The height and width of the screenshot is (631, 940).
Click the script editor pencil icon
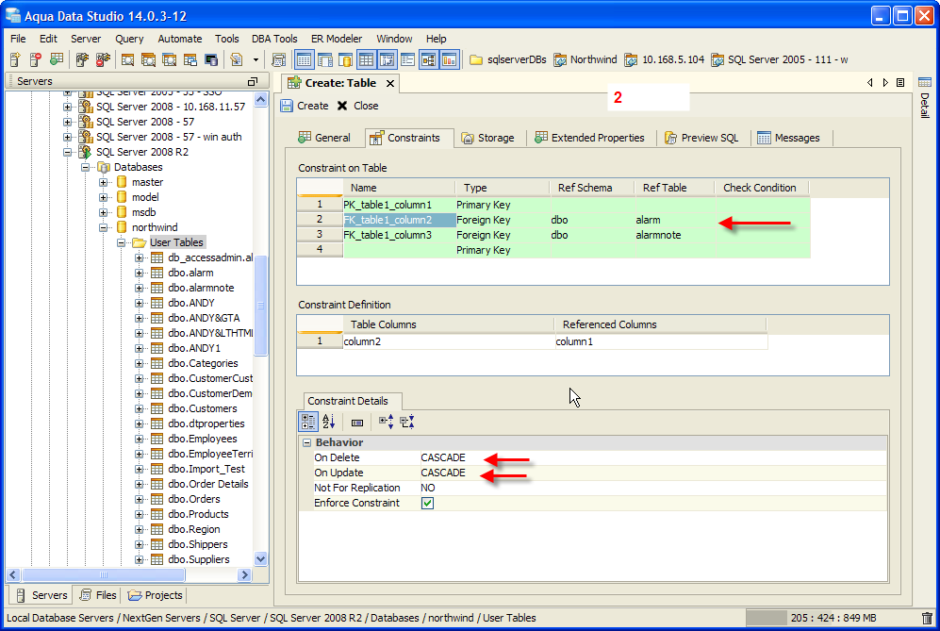237,59
